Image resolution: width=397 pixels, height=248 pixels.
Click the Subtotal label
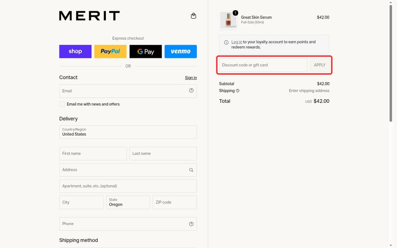pos(226,84)
